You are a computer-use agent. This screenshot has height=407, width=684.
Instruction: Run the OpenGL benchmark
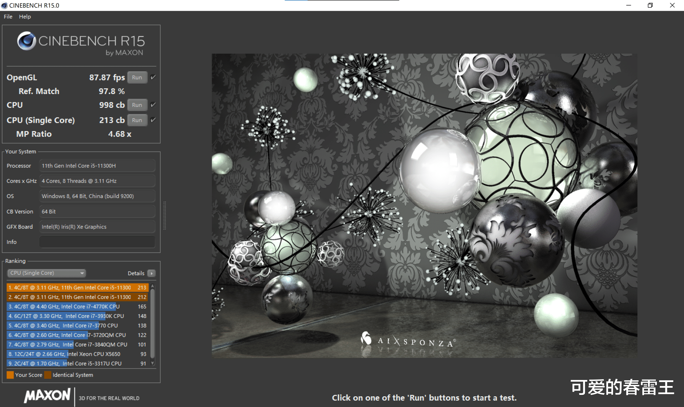pos(137,77)
